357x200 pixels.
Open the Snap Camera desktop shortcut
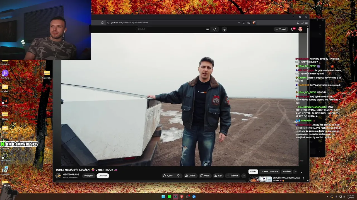(5, 157)
